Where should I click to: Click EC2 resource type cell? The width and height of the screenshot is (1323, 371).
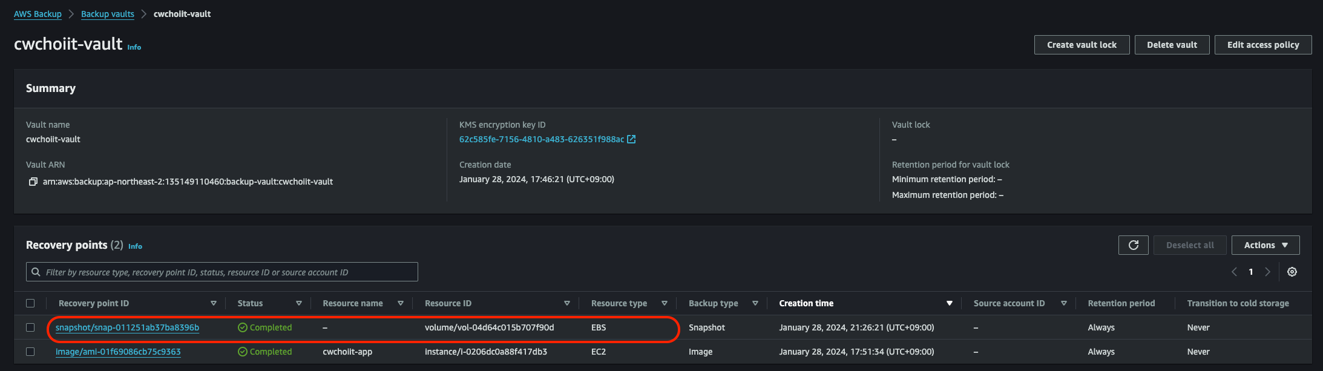(x=599, y=352)
